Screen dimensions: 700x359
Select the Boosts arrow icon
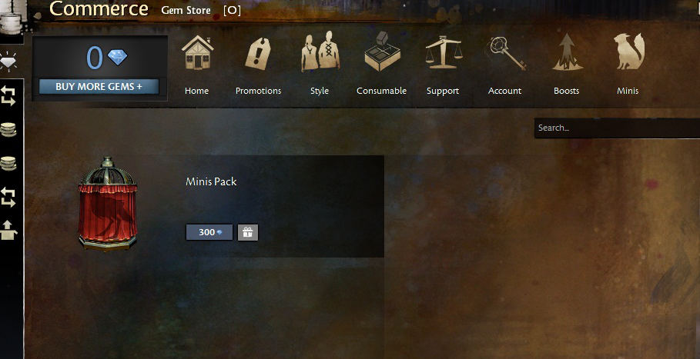click(567, 52)
